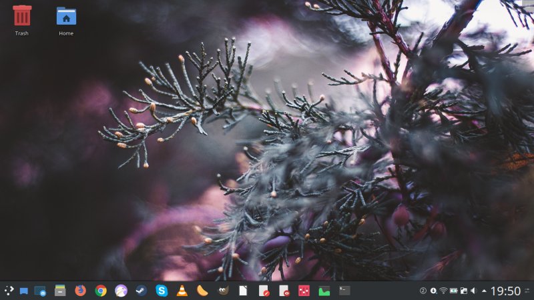
Task: Open the screen capture app in the panel
Action: pos(40,291)
